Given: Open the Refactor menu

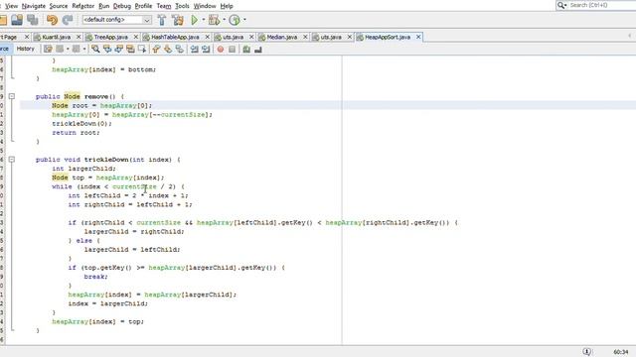Looking at the screenshot, I should coord(83,6).
